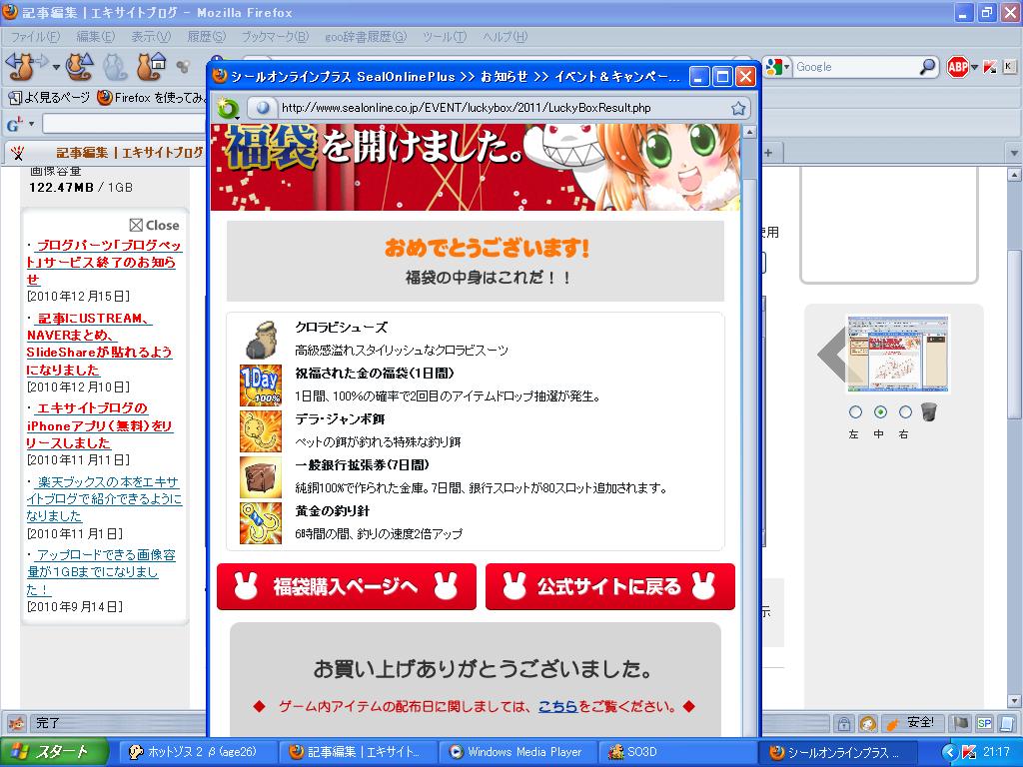Click the magnifier search icon

(927, 67)
